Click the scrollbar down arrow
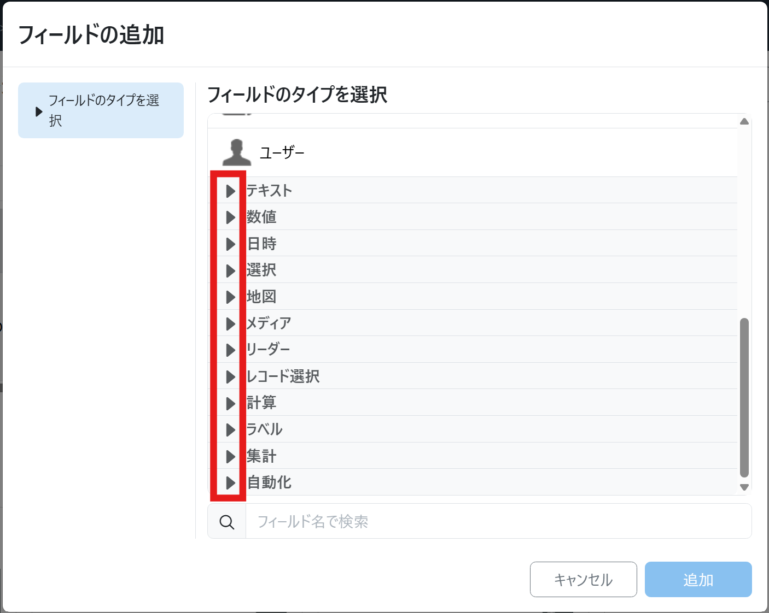769x613 pixels. coord(744,487)
